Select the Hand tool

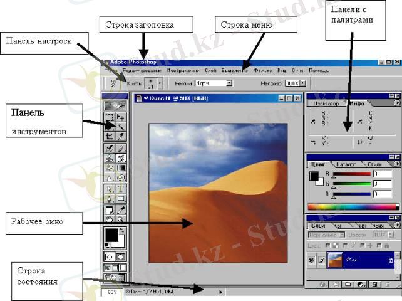coord(110,219)
